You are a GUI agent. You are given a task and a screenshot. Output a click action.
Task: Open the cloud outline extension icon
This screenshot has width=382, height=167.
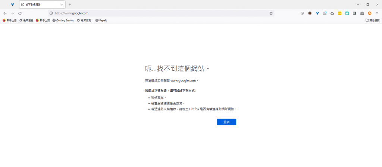point(332,13)
